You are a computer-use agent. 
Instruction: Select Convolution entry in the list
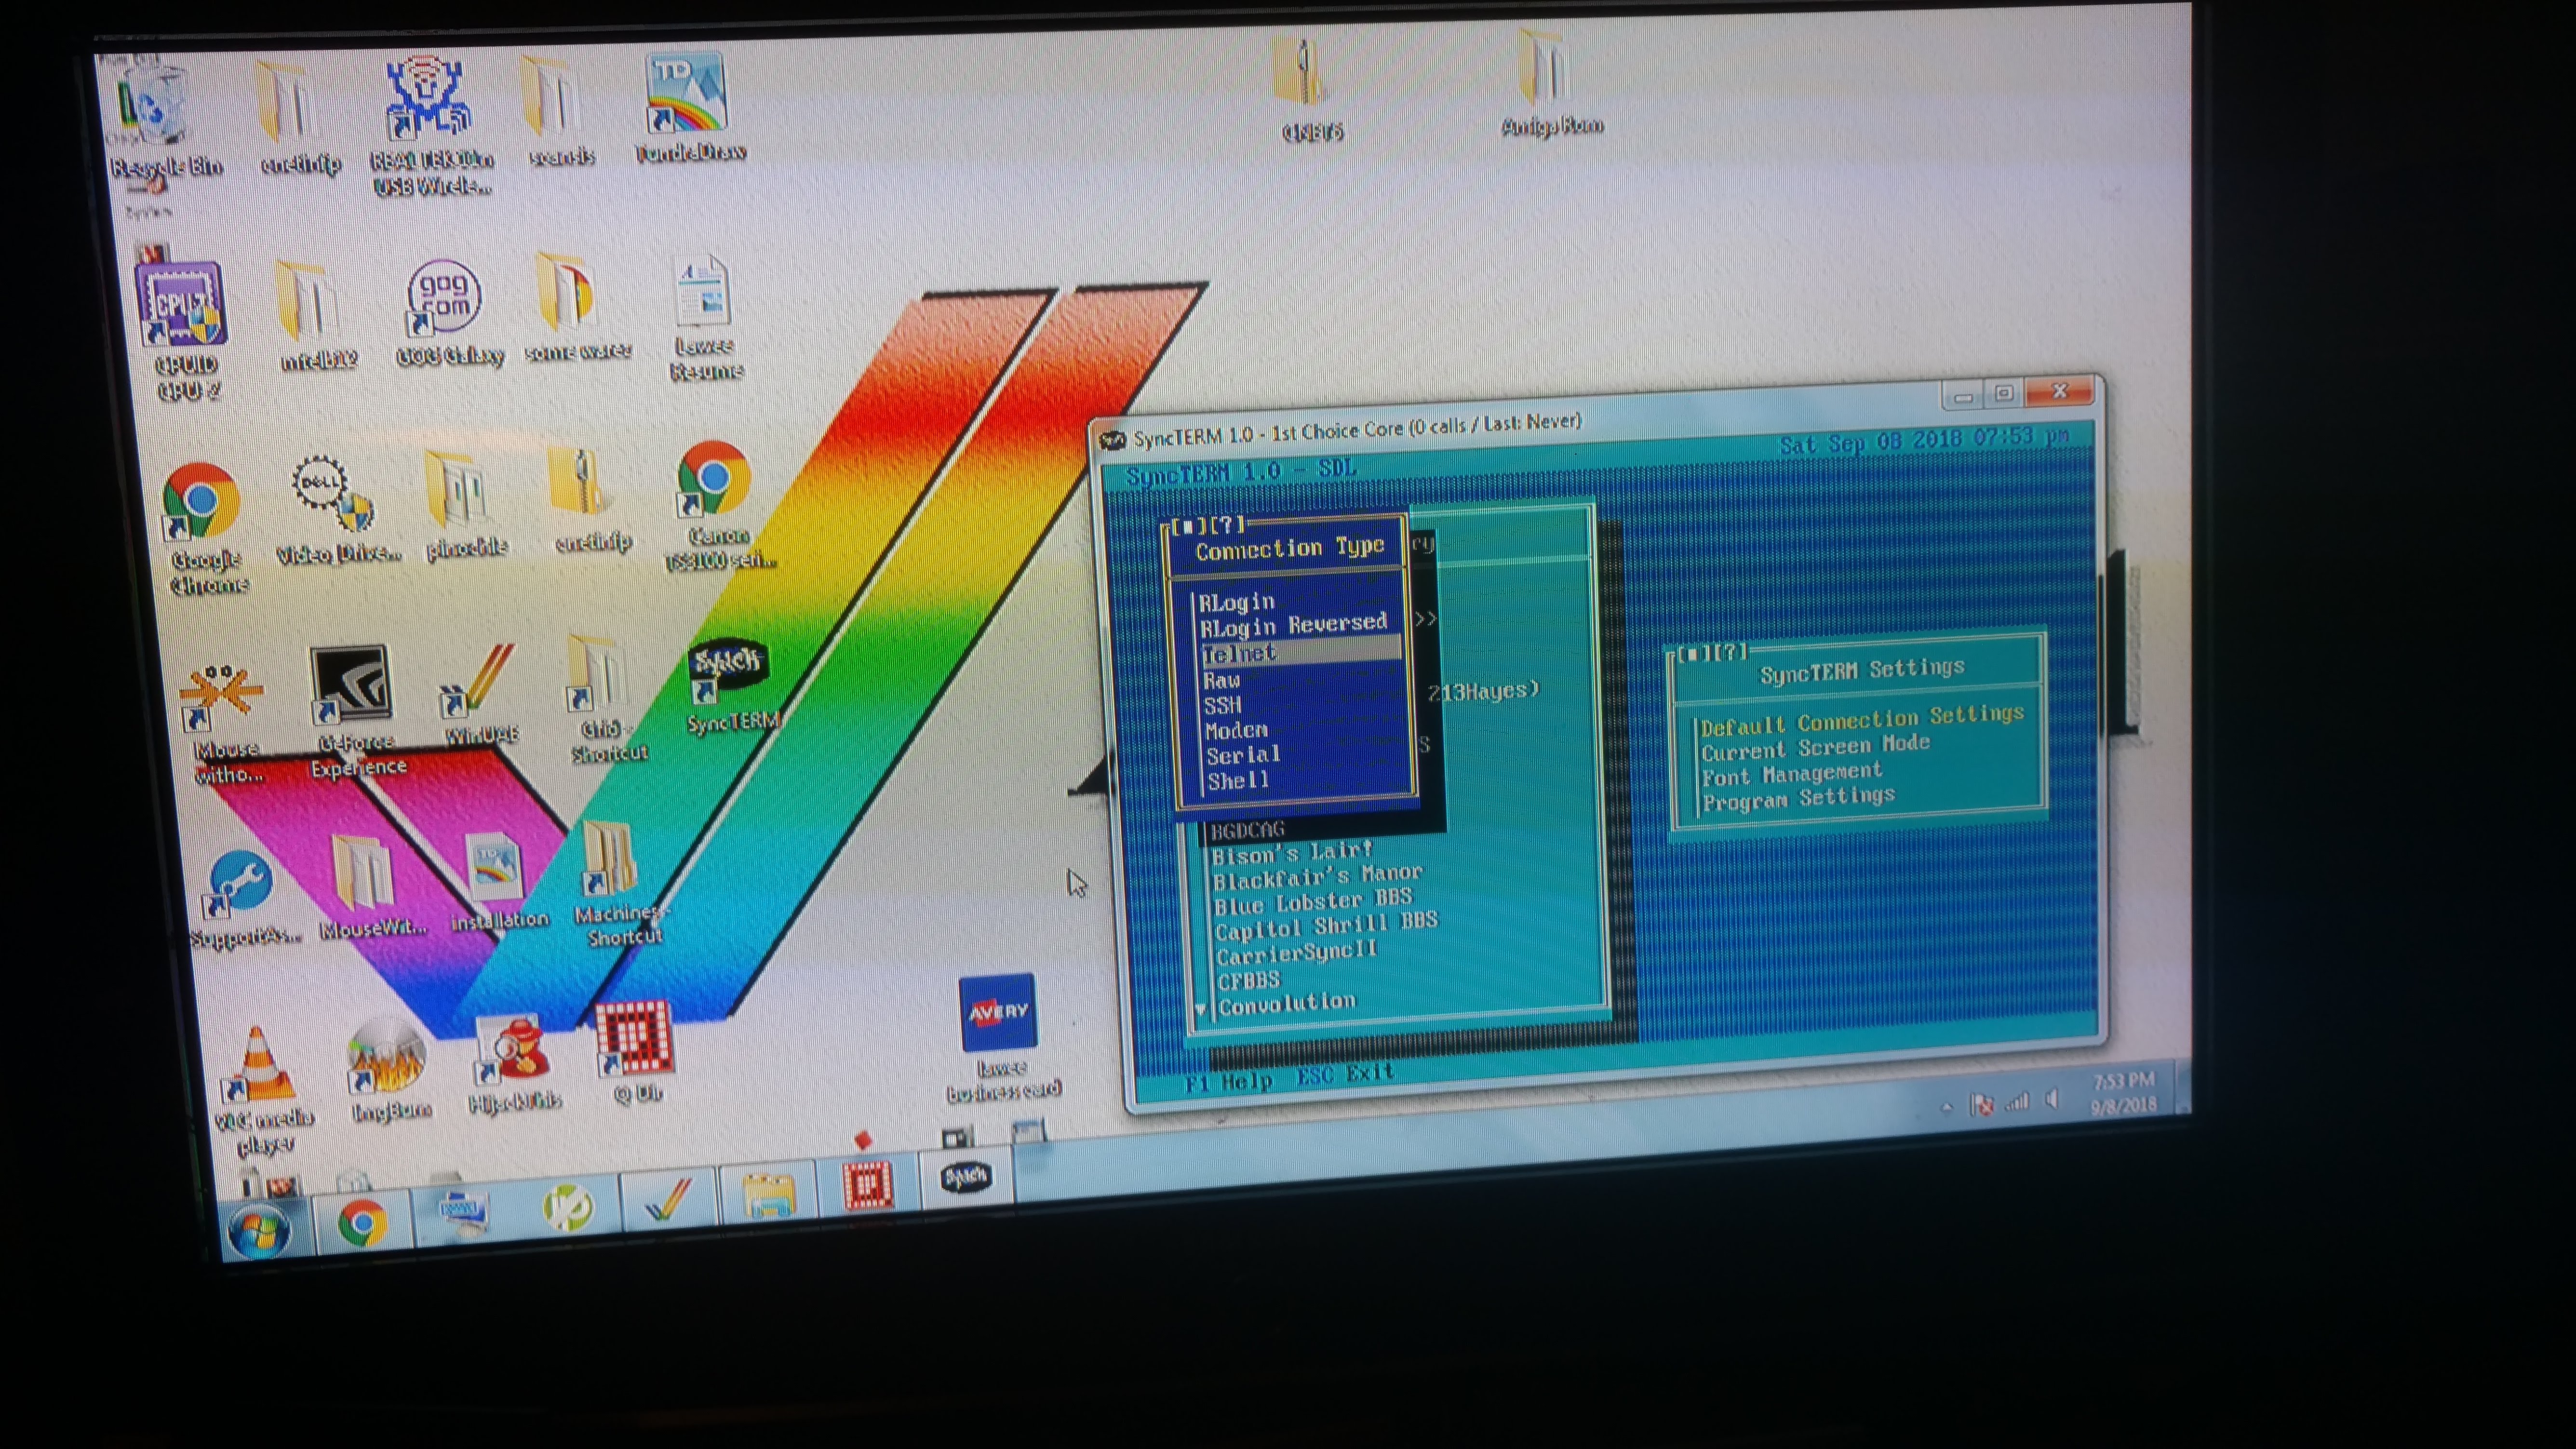1287,1003
